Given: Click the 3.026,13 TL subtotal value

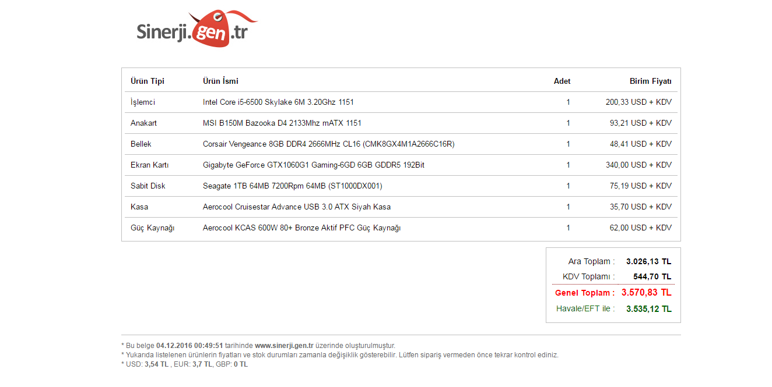Looking at the screenshot, I should pos(649,261).
